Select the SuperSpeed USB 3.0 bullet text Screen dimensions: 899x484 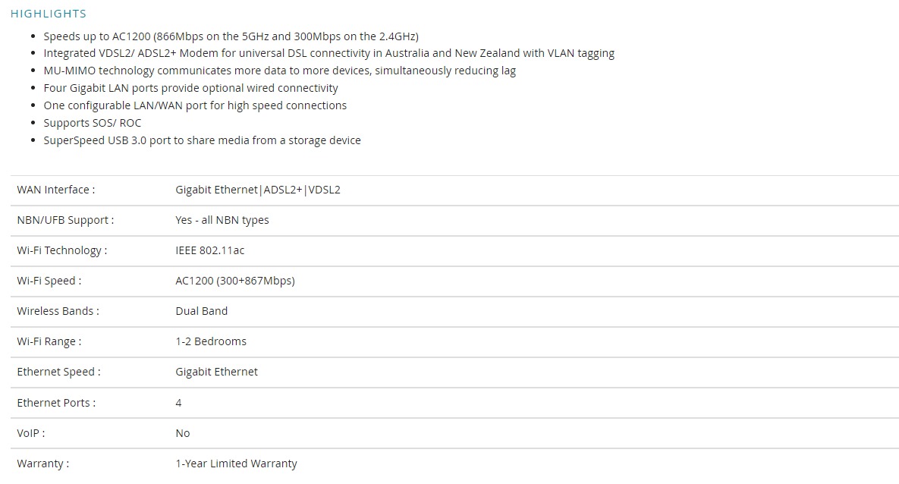coord(203,140)
